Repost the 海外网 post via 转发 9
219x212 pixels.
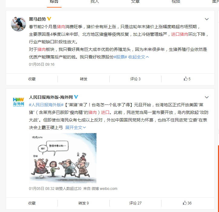coord(84,203)
